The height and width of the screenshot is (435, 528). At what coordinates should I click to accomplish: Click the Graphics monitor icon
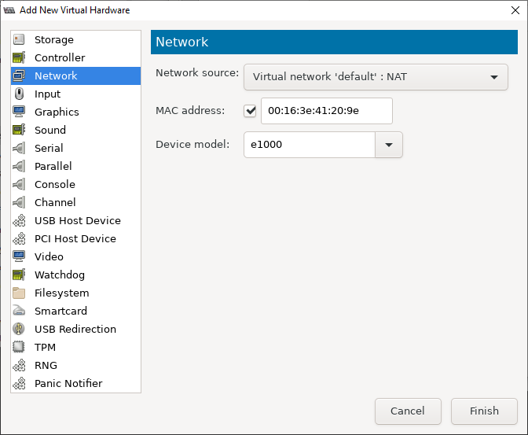20,112
